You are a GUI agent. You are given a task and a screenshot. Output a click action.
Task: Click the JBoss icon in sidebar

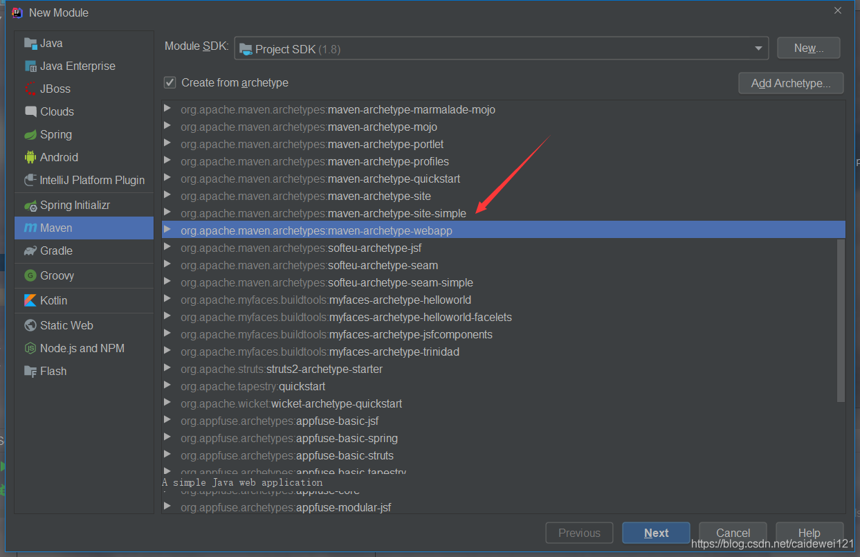(30, 89)
